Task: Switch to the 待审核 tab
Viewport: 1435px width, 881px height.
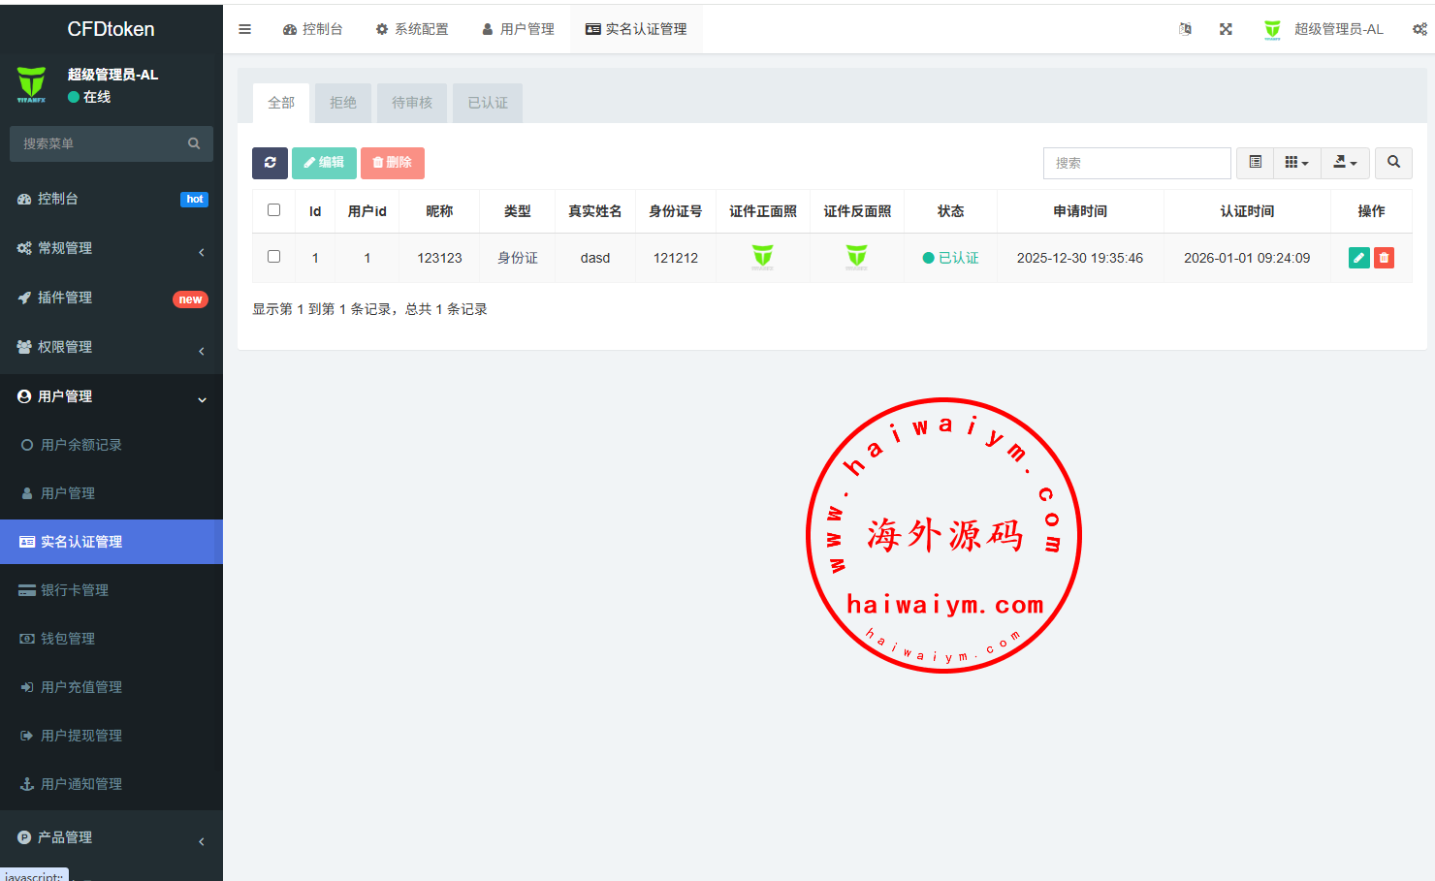Action: [412, 103]
